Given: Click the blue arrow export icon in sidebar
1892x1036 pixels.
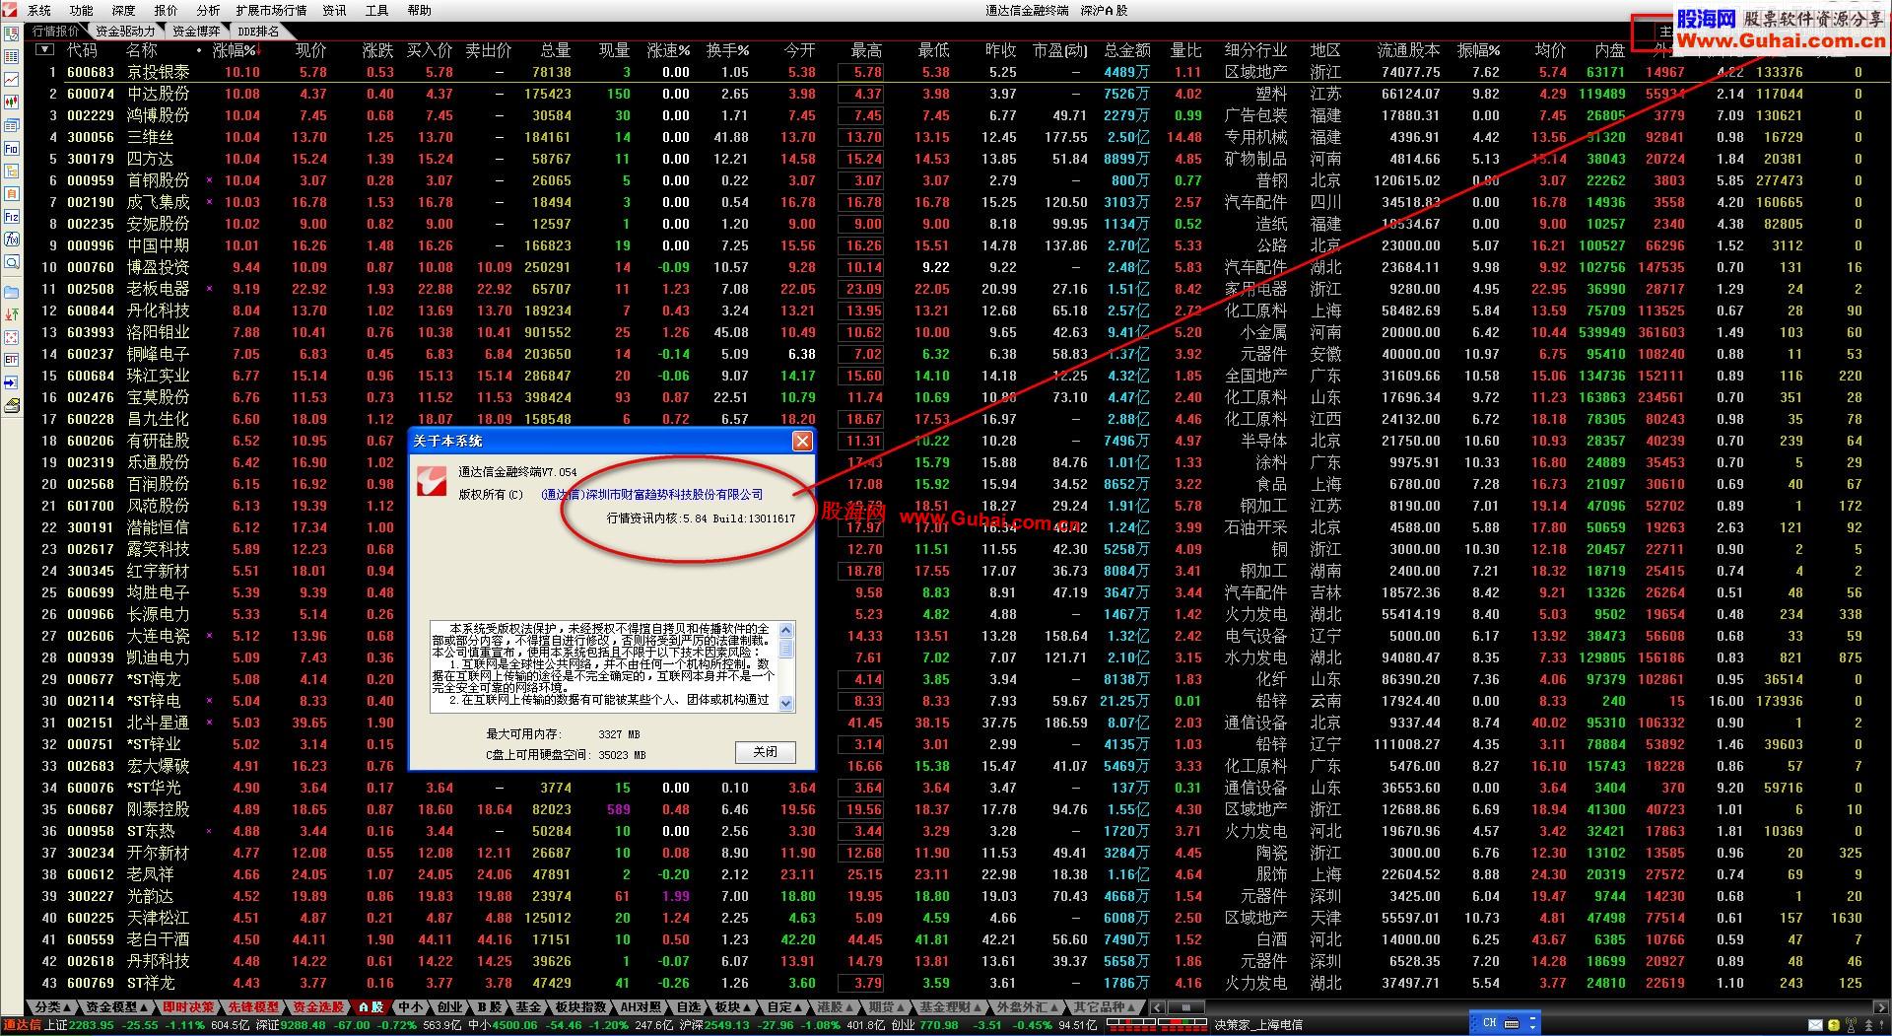Looking at the screenshot, I should tap(12, 382).
